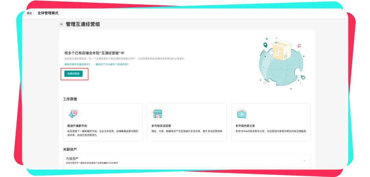Click the 退出 button at top left

[x=29, y=13]
